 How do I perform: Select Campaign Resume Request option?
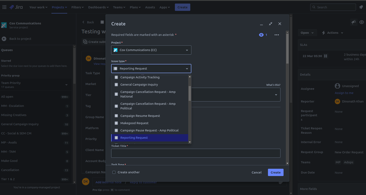pos(150,116)
